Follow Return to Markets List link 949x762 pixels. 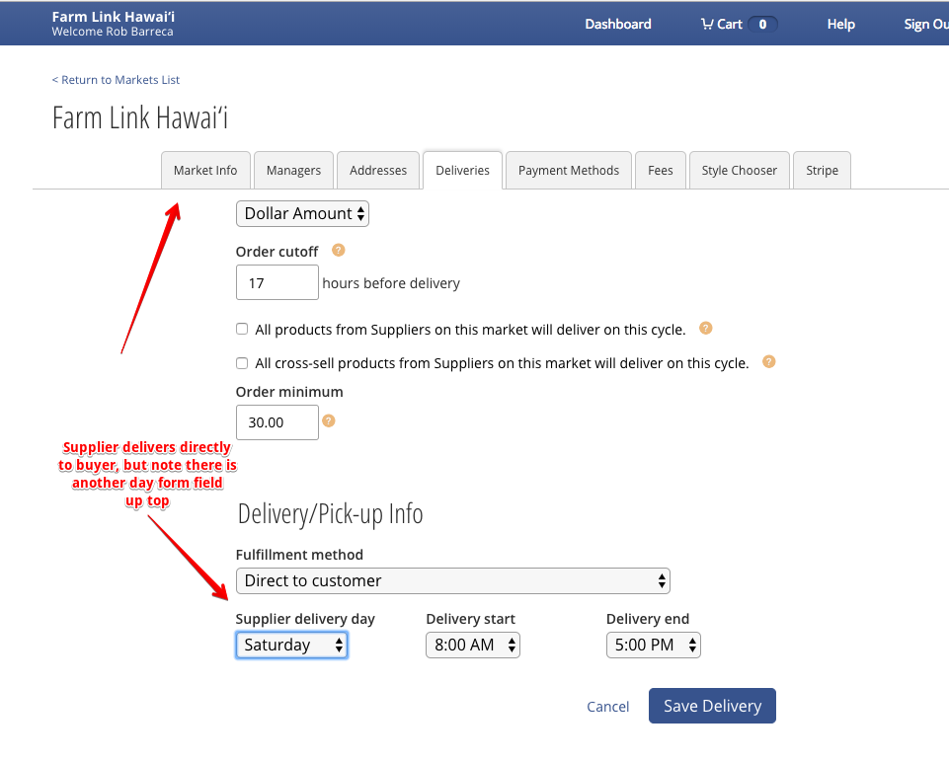coord(116,80)
